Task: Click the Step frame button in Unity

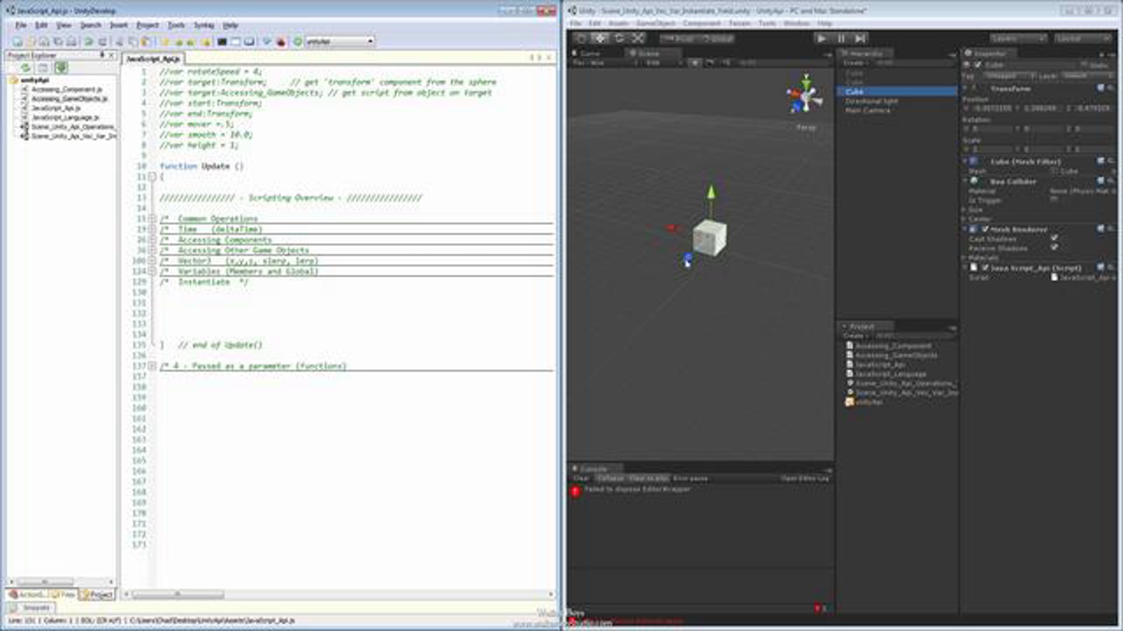Action: (x=860, y=38)
